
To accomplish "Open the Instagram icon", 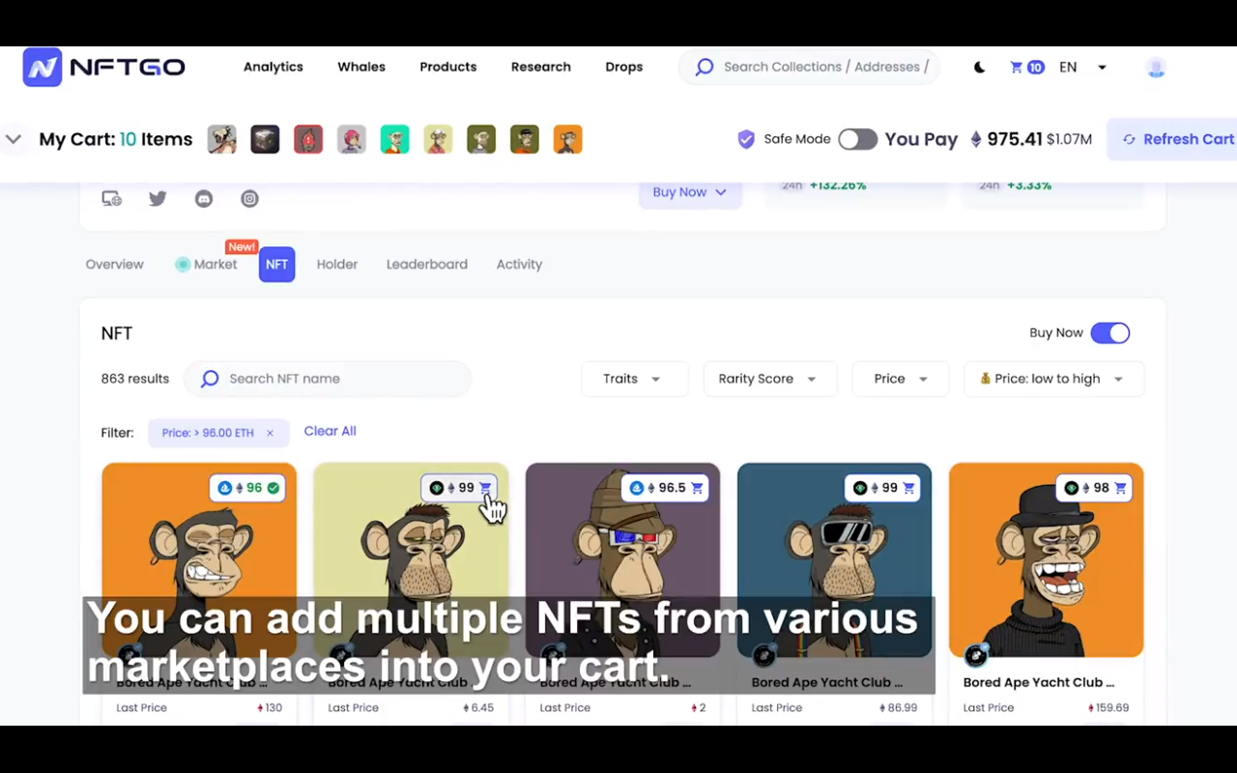I will [249, 198].
